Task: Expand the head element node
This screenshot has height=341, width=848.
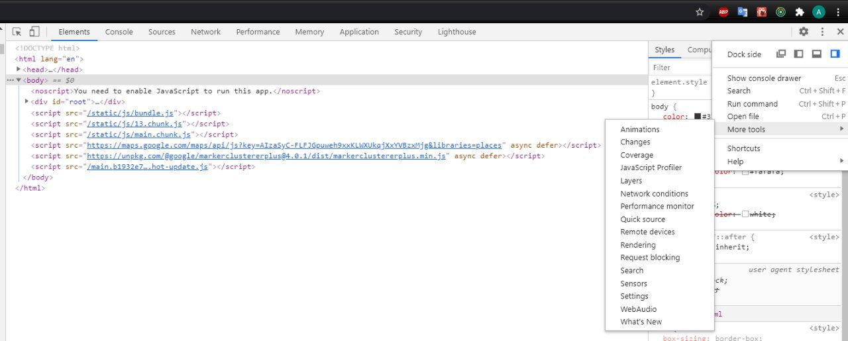Action: pyautogui.click(x=19, y=69)
